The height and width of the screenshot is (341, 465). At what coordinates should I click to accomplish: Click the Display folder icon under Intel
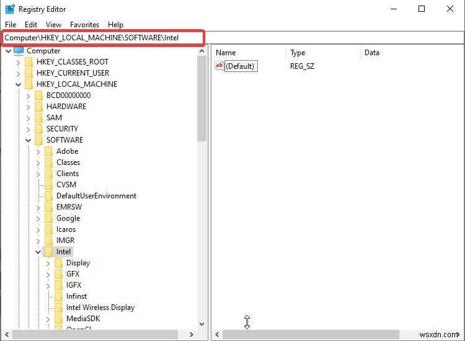tap(58, 263)
